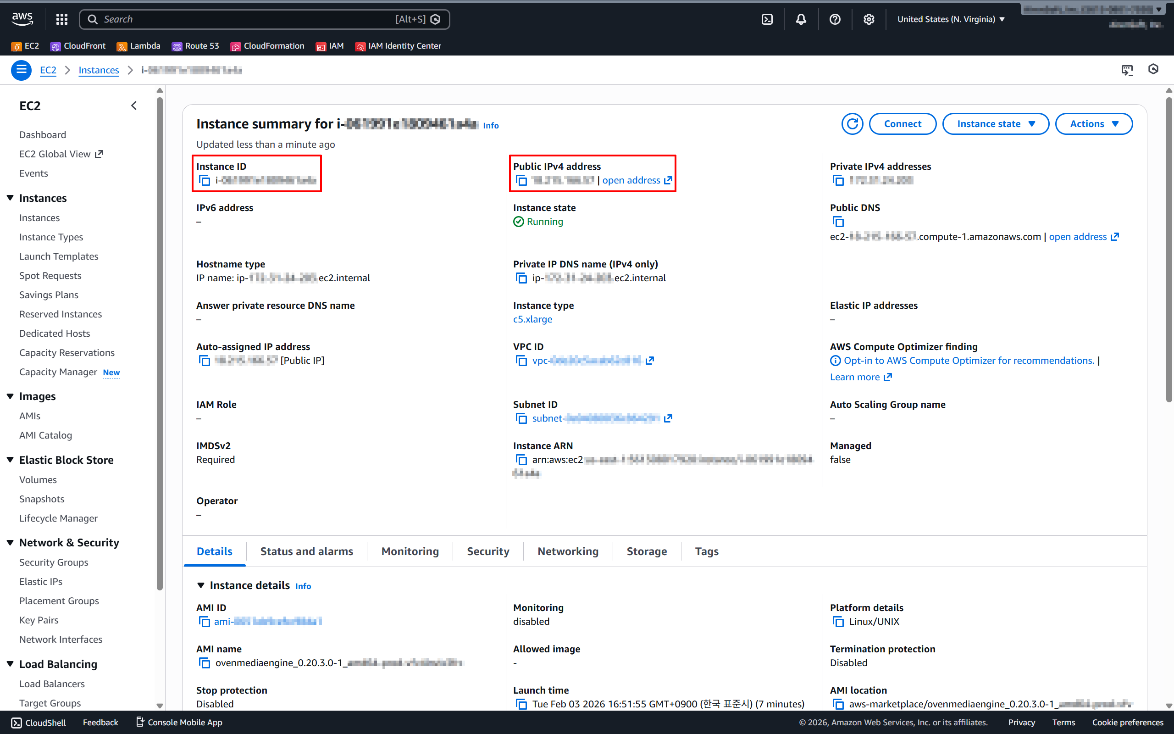The image size is (1174, 734).
Task: Open the help question mark icon
Action: pyautogui.click(x=835, y=19)
